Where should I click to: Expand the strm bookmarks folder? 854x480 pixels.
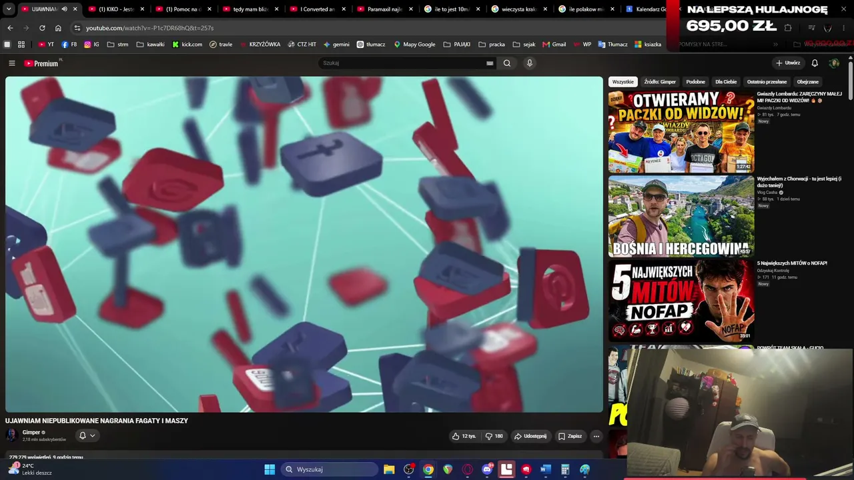click(117, 45)
